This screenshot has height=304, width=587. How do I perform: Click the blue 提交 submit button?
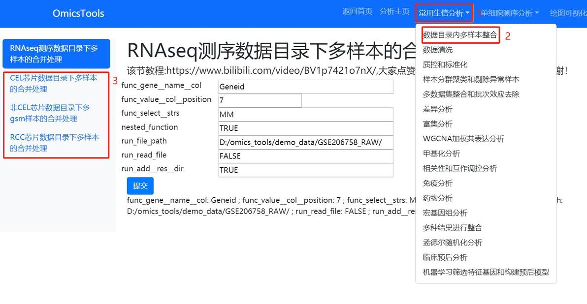tap(140, 186)
